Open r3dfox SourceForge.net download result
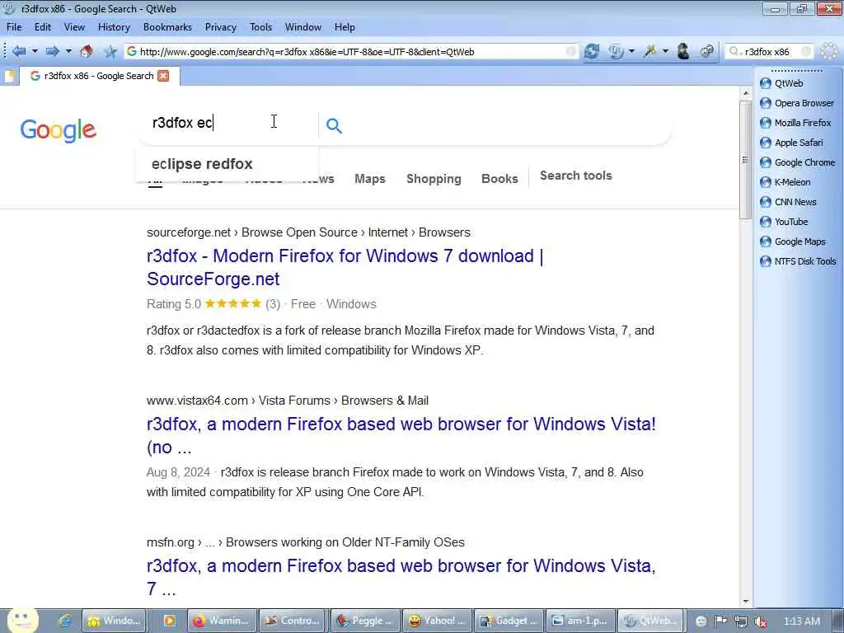844x633 pixels. coord(345,267)
